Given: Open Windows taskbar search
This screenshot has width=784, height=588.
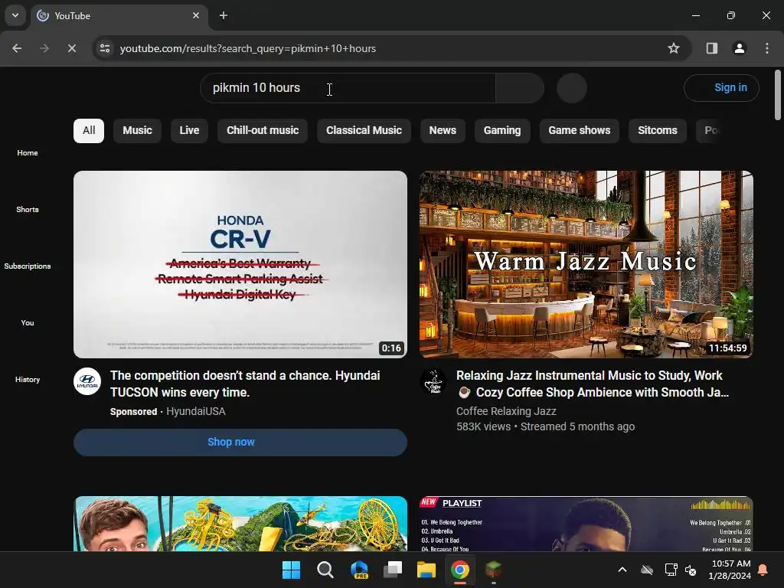Looking at the screenshot, I should click(x=325, y=570).
